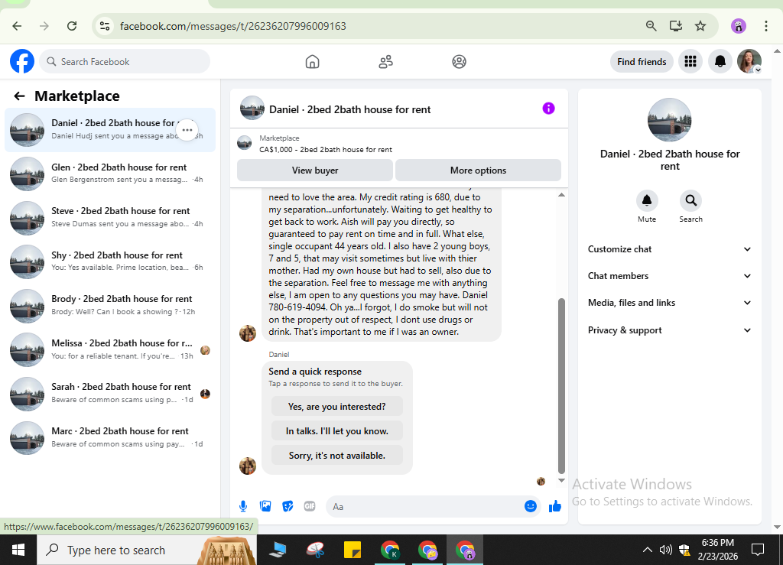Open Brody's 2bed 2bath house conversation
The image size is (783, 565).
click(x=110, y=306)
